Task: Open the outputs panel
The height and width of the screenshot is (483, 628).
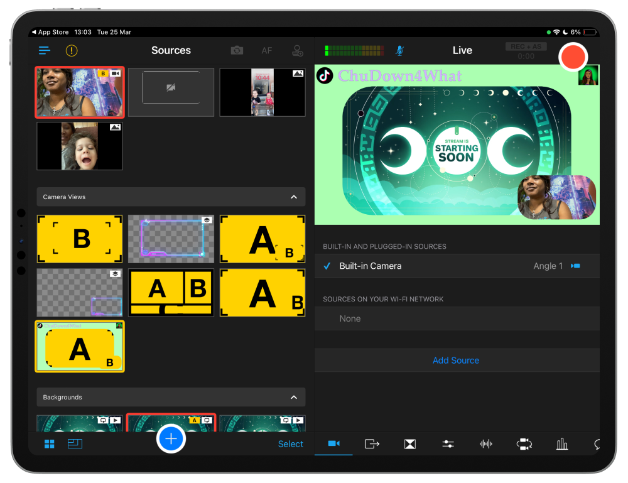Action: pyautogui.click(x=372, y=444)
